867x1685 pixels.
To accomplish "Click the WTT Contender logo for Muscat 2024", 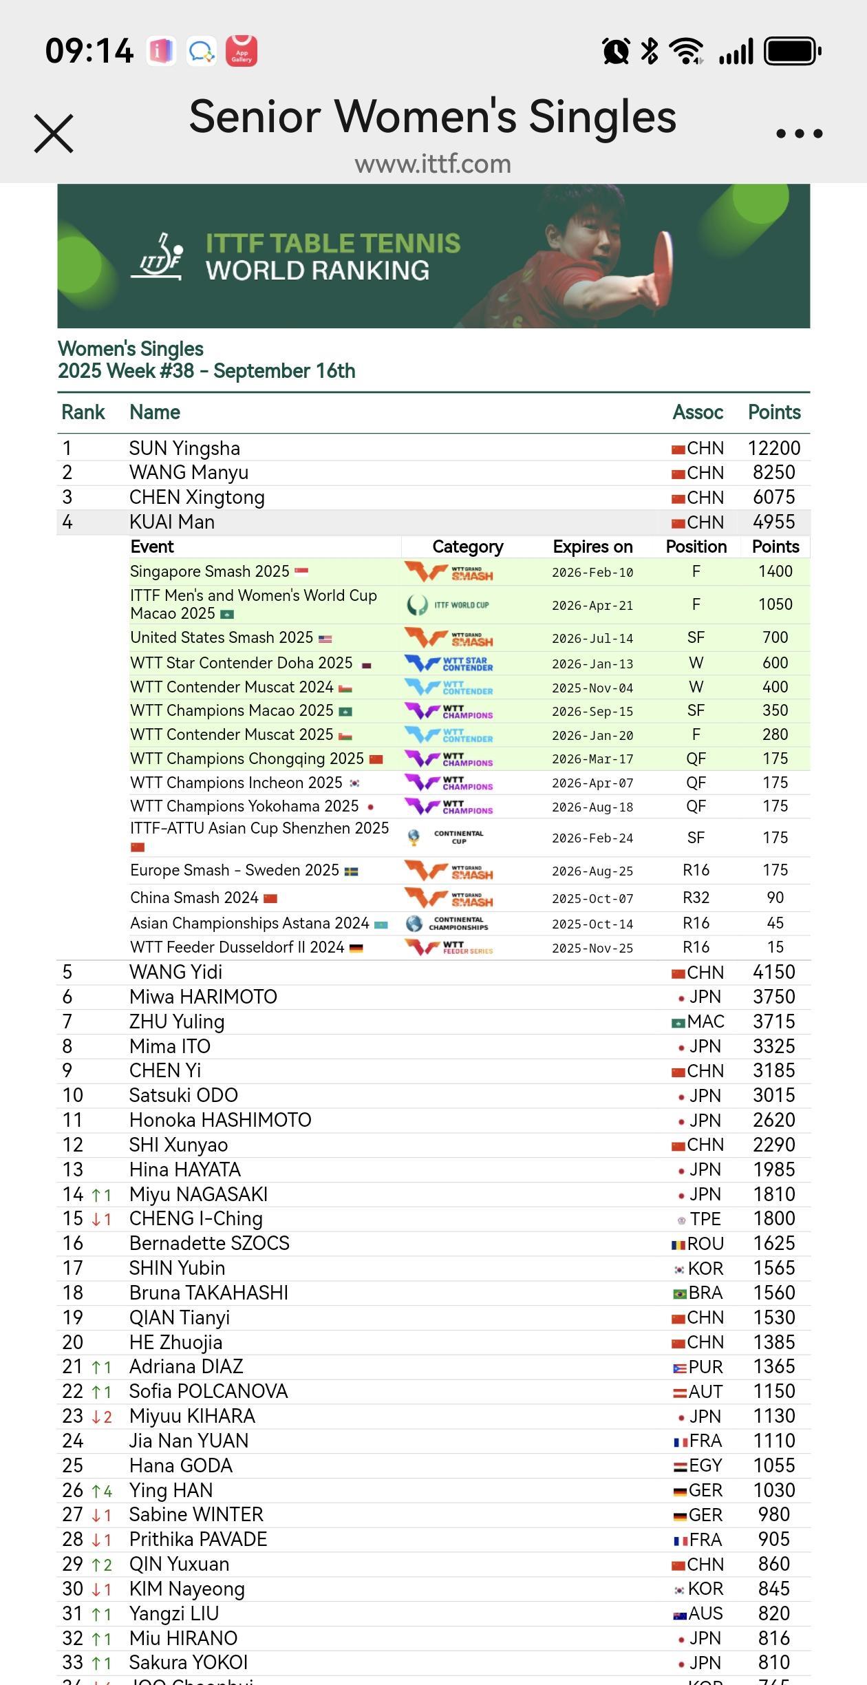I will (x=449, y=687).
